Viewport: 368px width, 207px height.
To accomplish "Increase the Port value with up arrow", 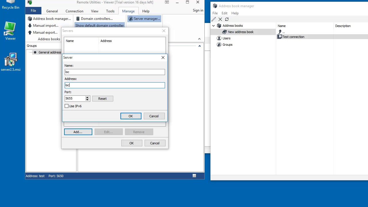I will (87, 97).
